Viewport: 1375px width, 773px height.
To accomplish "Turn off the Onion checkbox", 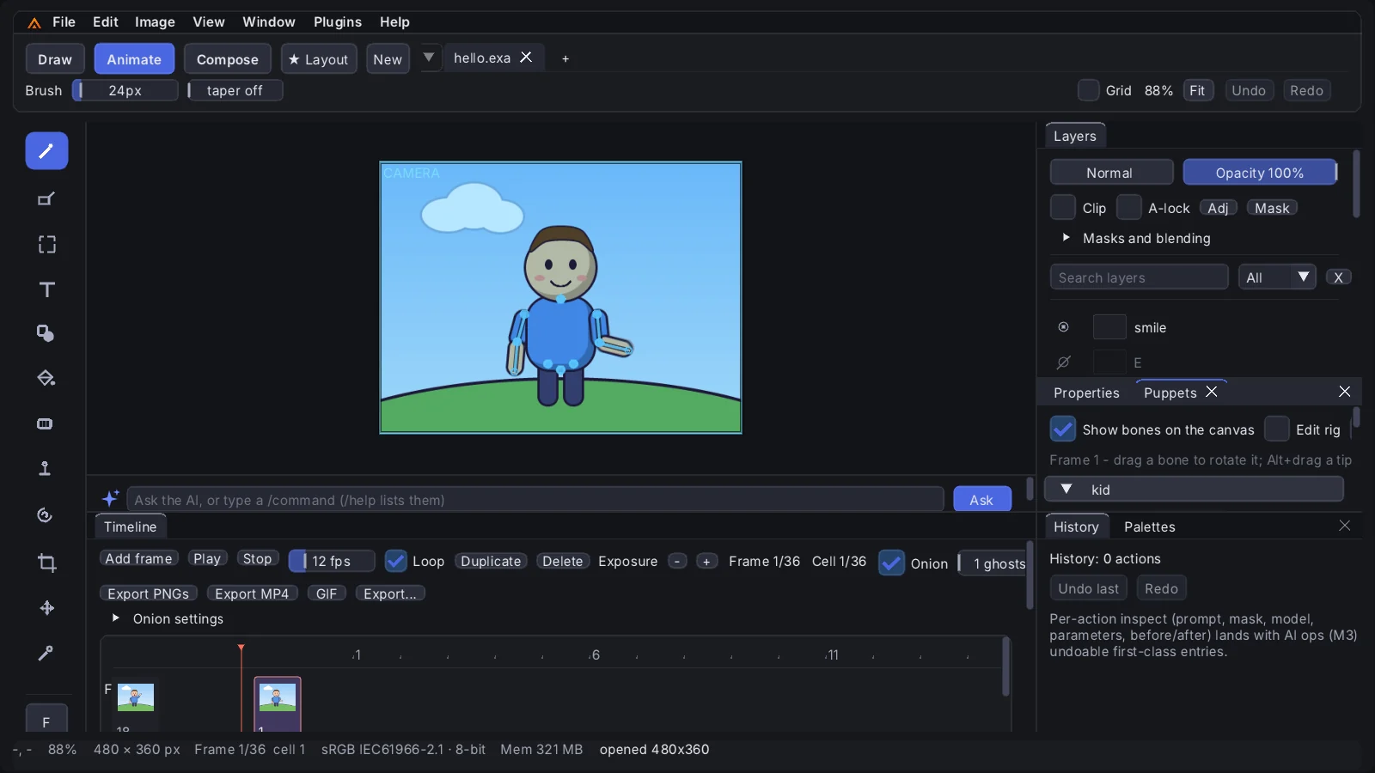I will point(892,563).
